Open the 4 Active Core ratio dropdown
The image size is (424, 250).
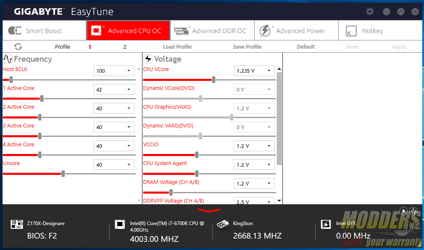pos(114,146)
